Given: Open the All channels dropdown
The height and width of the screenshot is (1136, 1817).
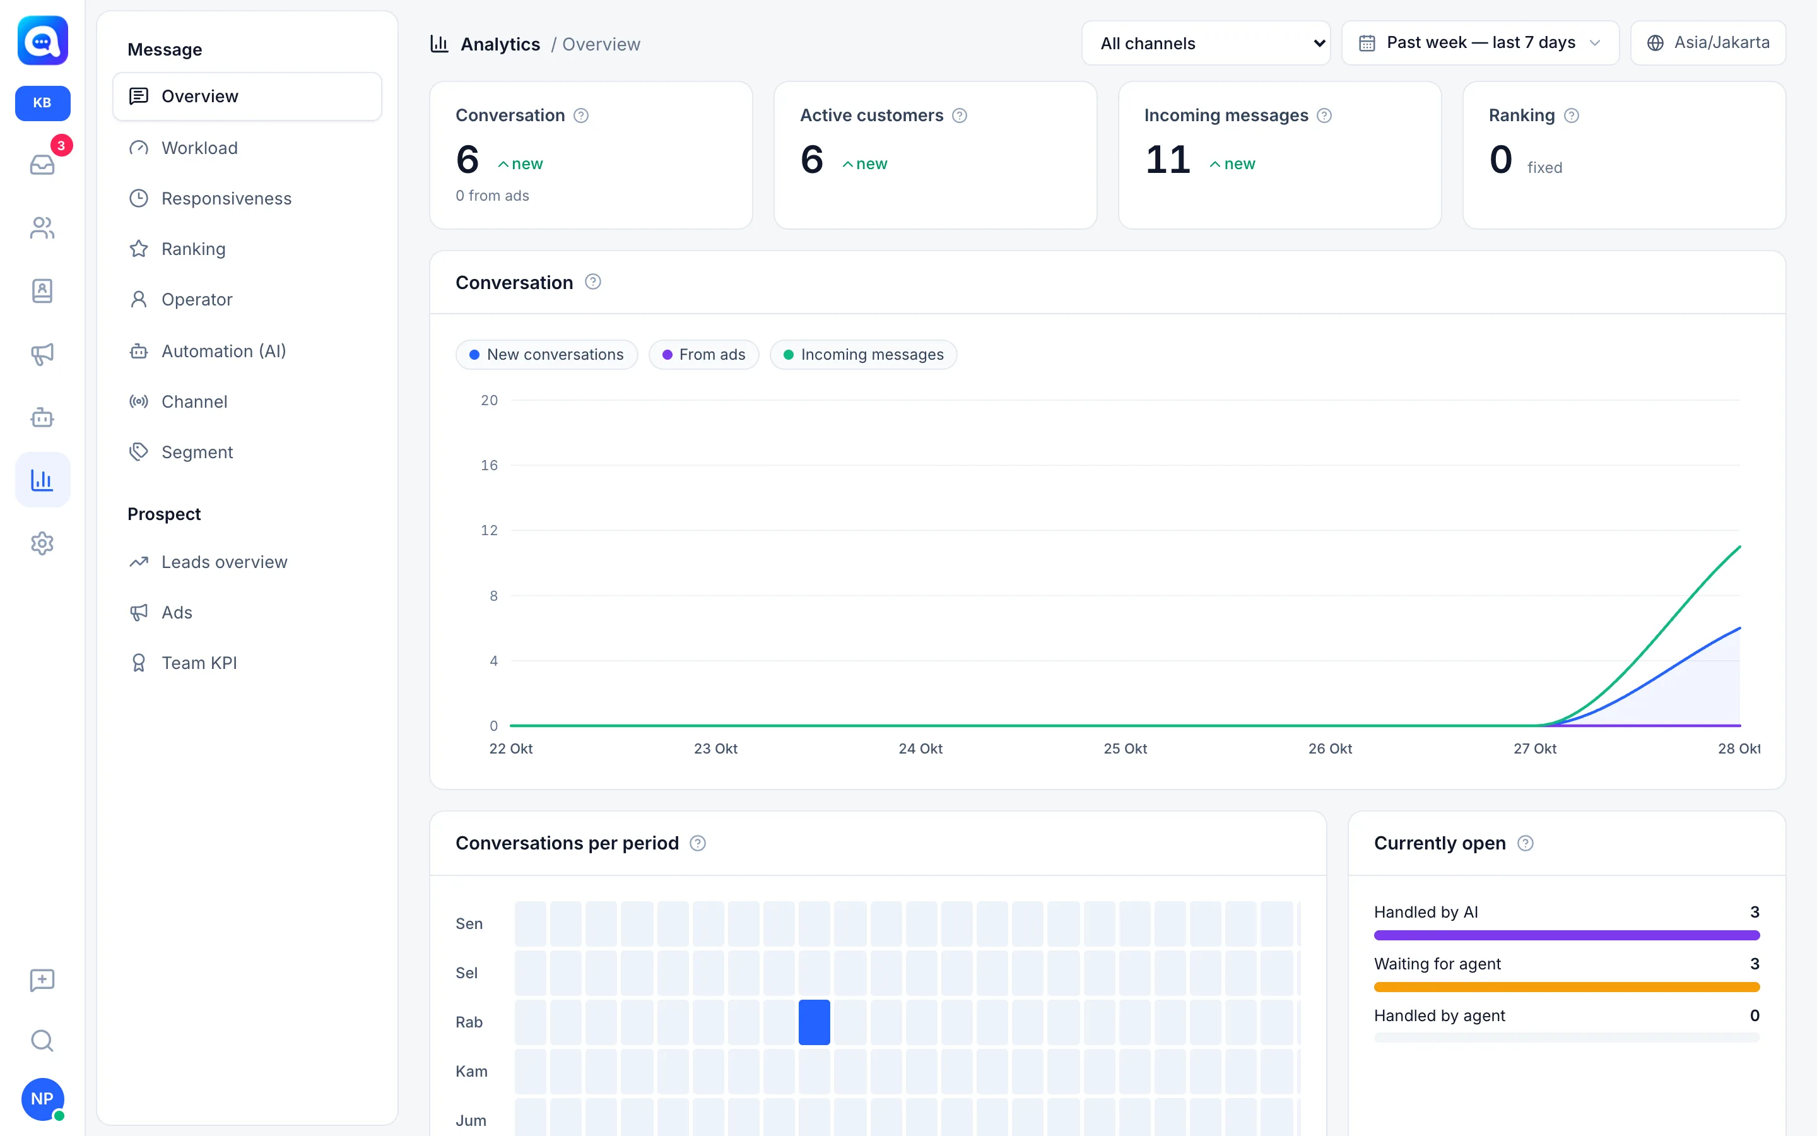Looking at the screenshot, I should point(1206,43).
